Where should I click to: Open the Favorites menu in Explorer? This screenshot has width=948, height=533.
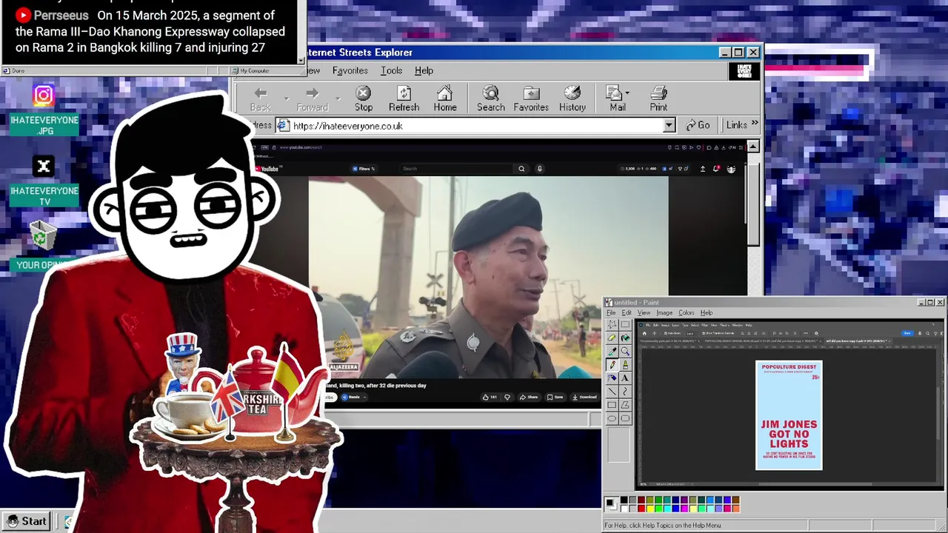coord(350,70)
